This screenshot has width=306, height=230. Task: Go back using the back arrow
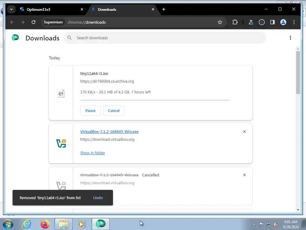[x=12, y=22]
